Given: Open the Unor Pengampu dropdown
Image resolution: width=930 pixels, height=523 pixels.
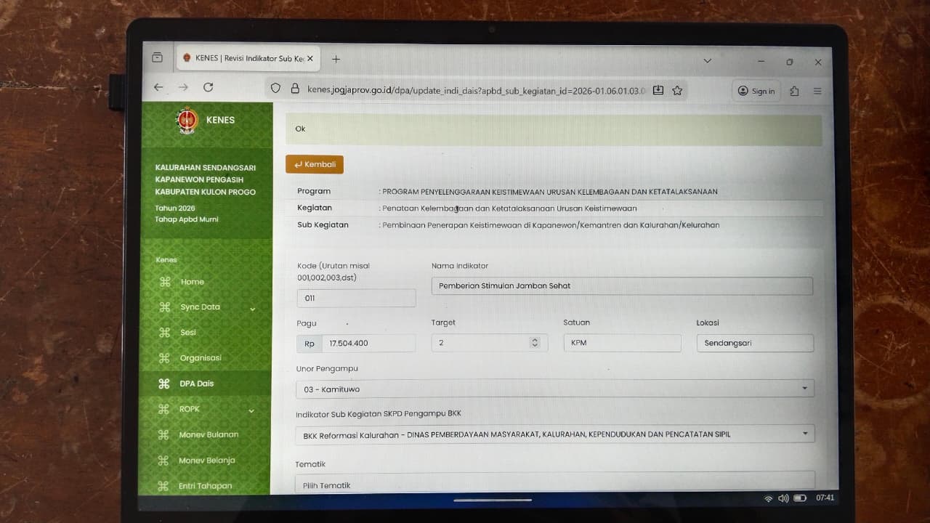Looking at the screenshot, I should coord(554,389).
